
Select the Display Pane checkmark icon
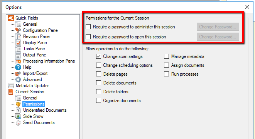[x=18, y=43]
